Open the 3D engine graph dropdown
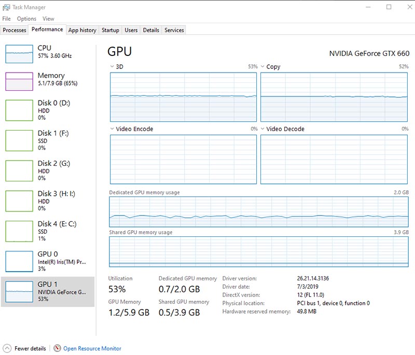Screen dimensions: 415x355 (112, 67)
